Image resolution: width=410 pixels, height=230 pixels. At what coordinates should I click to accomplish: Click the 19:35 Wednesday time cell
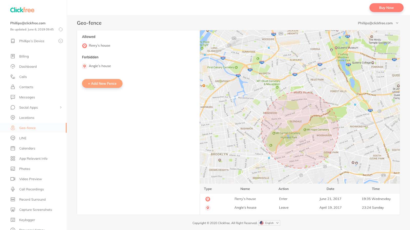coord(376,199)
